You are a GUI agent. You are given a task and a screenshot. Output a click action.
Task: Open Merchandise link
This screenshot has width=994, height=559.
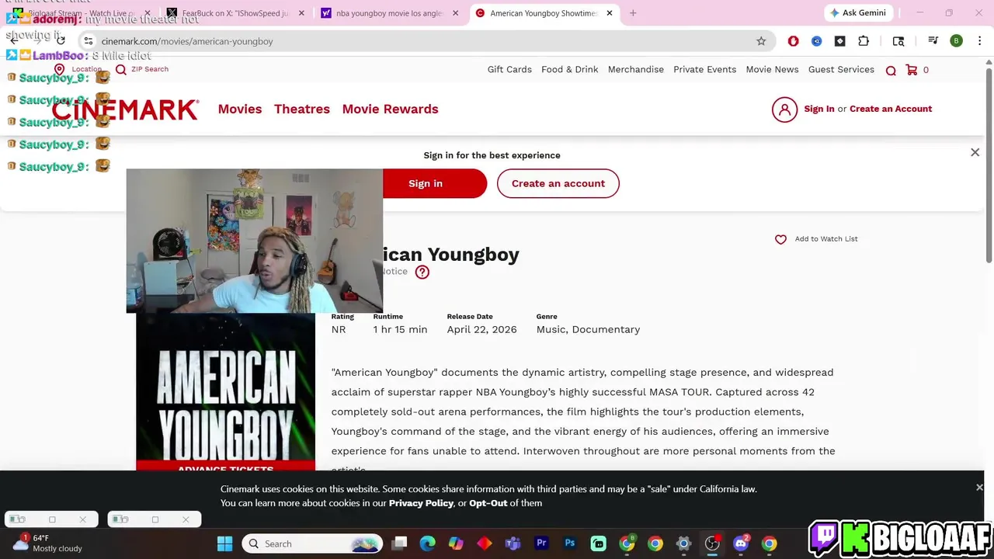click(x=636, y=69)
